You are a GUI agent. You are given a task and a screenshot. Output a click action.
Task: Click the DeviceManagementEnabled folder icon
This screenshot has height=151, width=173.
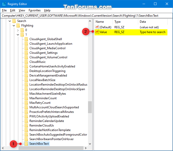pos(26,75)
